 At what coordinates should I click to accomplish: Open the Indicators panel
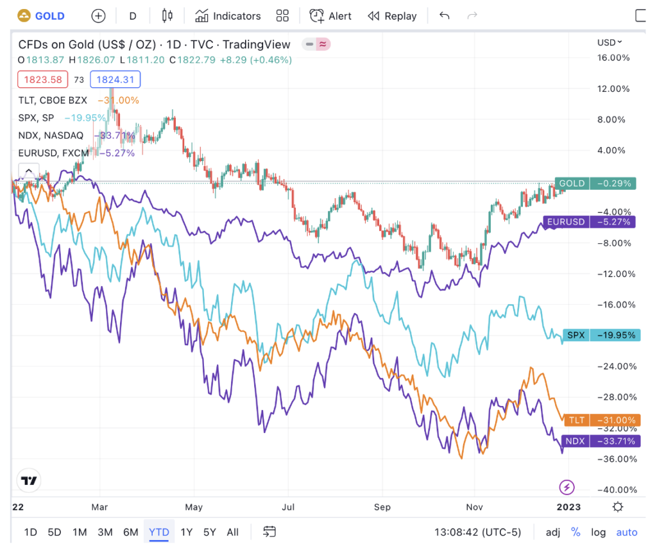click(x=228, y=16)
